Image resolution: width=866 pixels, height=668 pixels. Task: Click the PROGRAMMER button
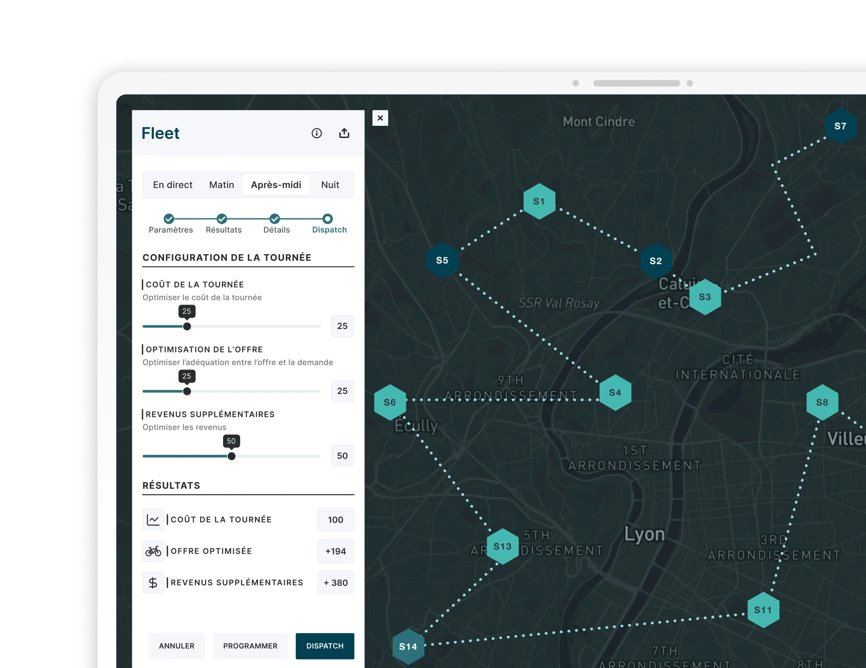coord(250,646)
